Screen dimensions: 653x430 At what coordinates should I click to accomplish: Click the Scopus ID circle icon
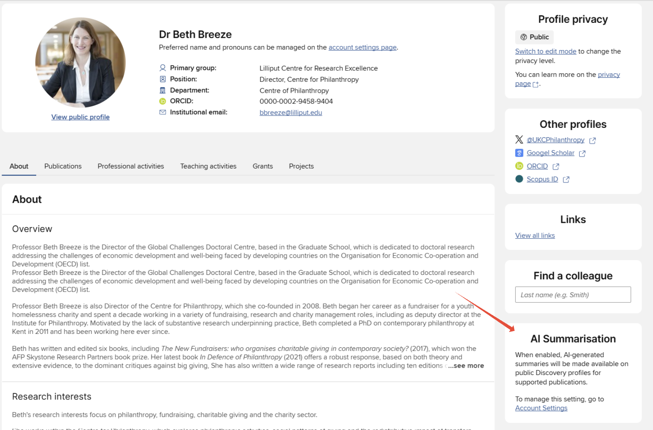coord(519,179)
